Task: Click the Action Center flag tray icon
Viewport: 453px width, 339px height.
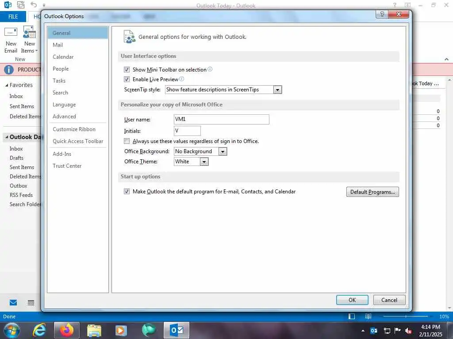Action: click(398, 330)
